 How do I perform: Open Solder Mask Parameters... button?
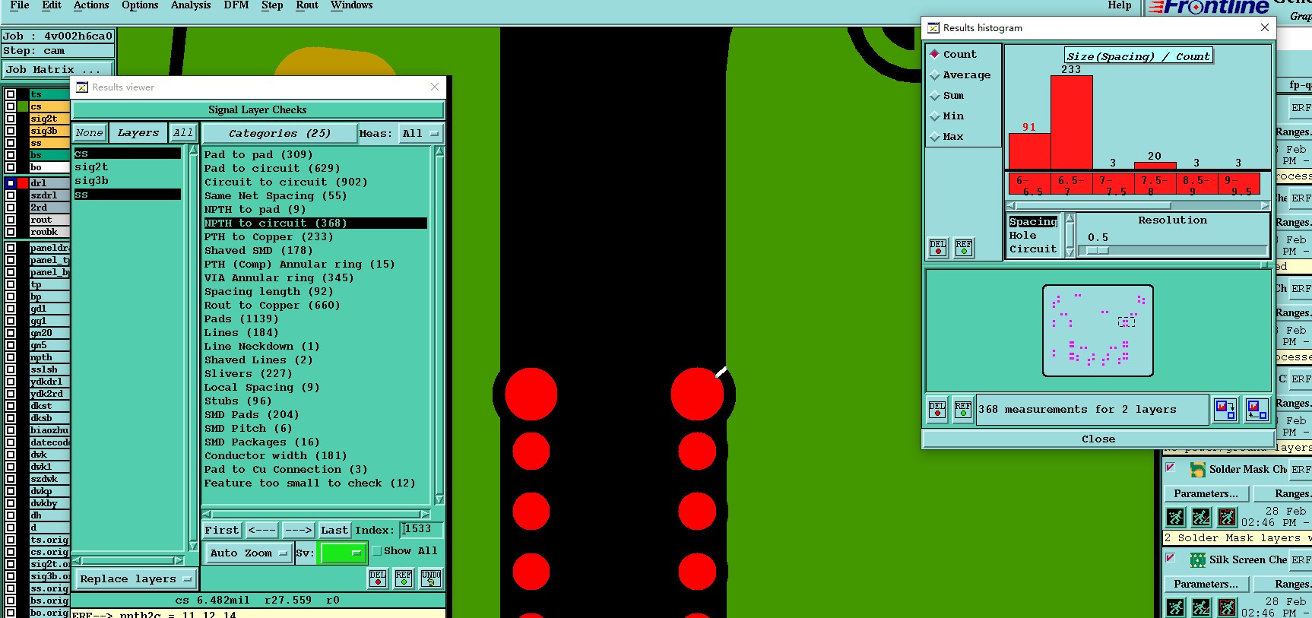1206,494
